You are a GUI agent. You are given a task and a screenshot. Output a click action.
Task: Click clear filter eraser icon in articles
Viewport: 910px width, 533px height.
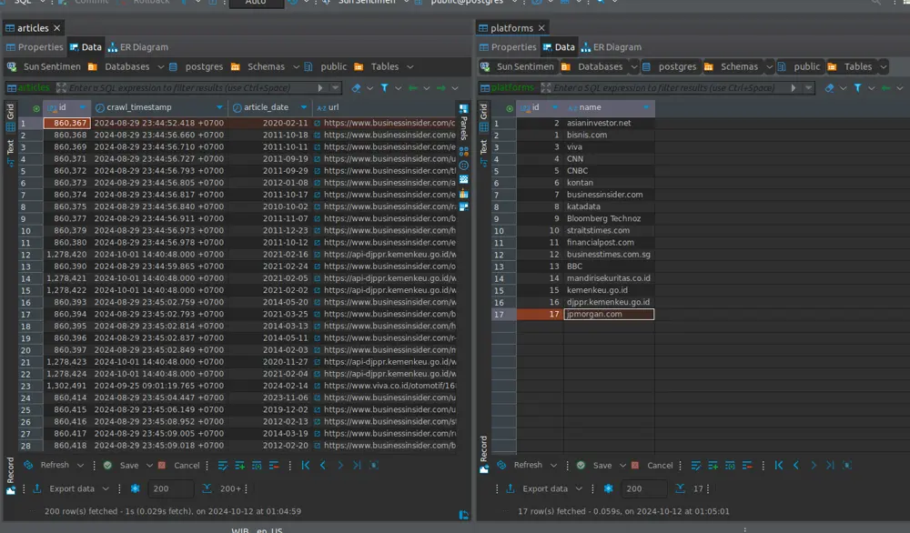coord(357,88)
